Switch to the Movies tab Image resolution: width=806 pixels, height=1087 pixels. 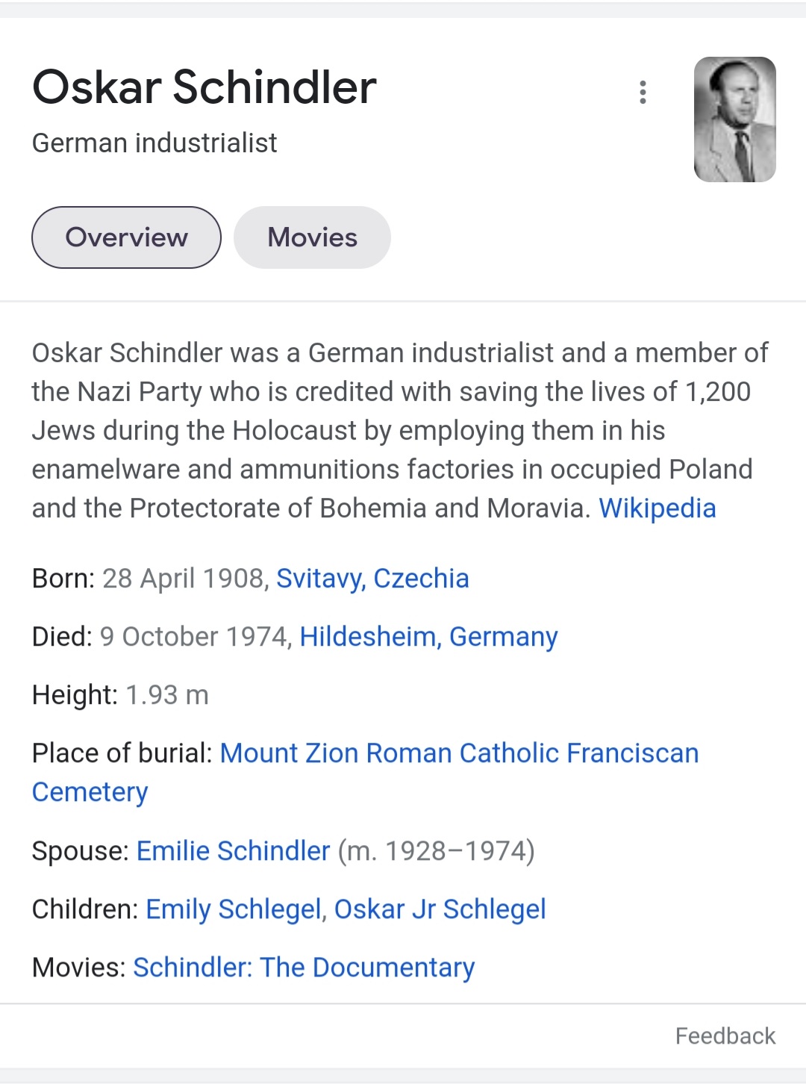pos(312,237)
